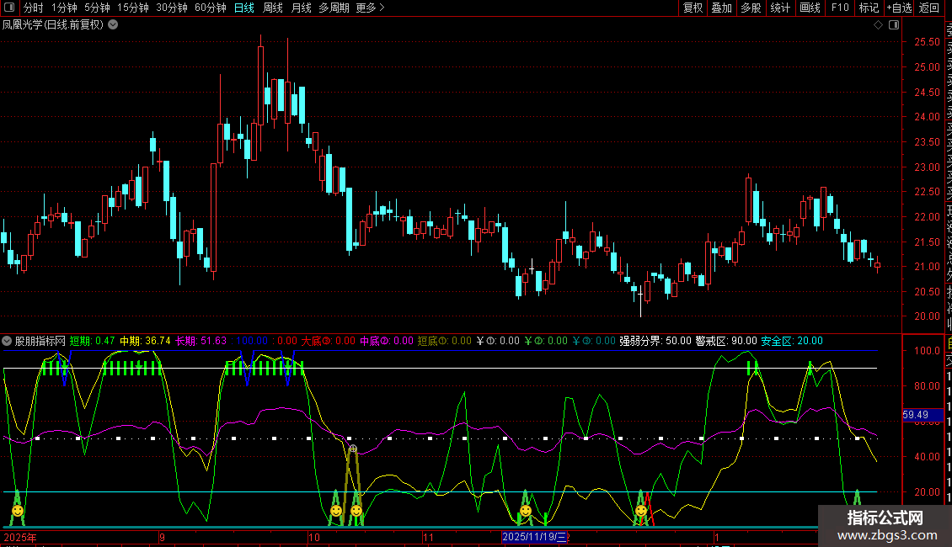Add stock via +自选 button
The height and width of the screenshot is (547, 952).
[899, 8]
